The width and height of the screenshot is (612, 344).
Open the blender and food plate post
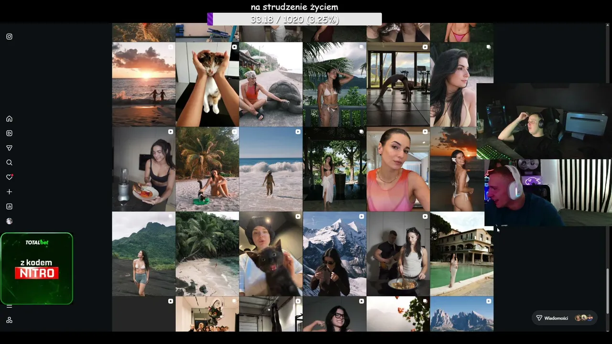(x=143, y=169)
